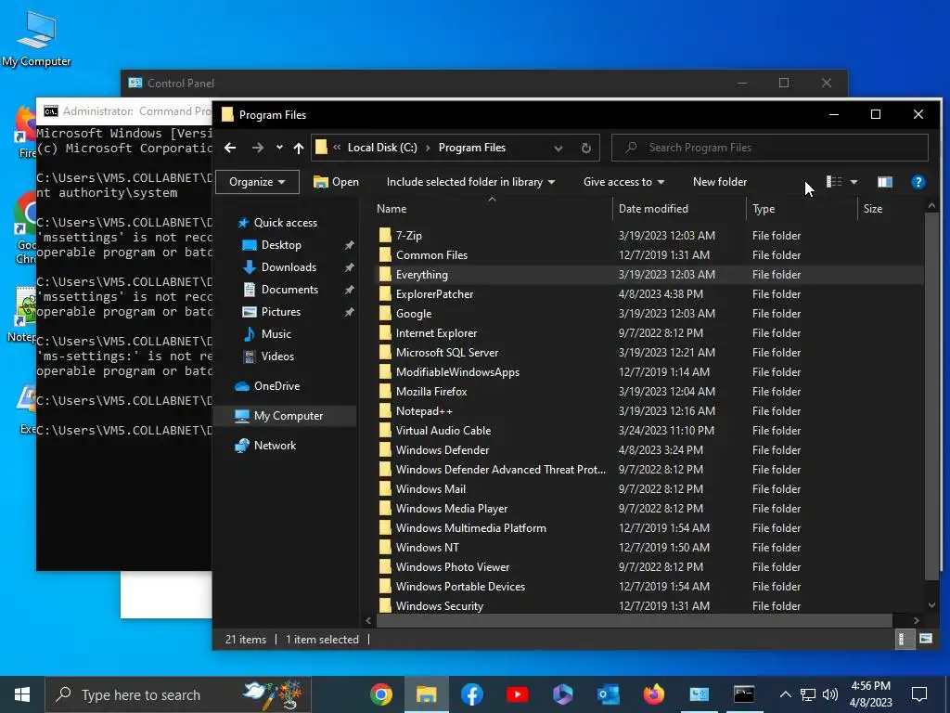
Task: Expand Include selected folder in library
Action: [470, 182]
